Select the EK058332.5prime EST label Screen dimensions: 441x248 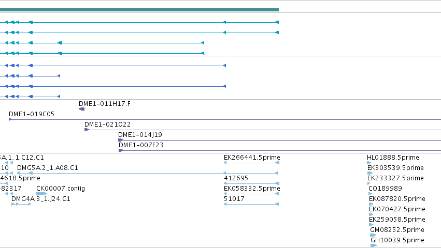coord(252,189)
